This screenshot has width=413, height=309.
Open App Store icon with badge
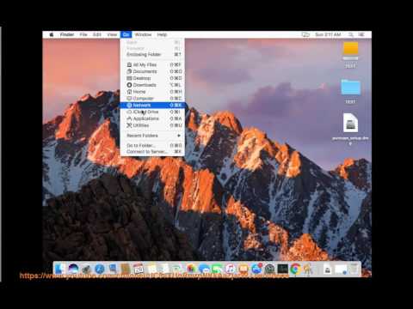pos(256,269)
